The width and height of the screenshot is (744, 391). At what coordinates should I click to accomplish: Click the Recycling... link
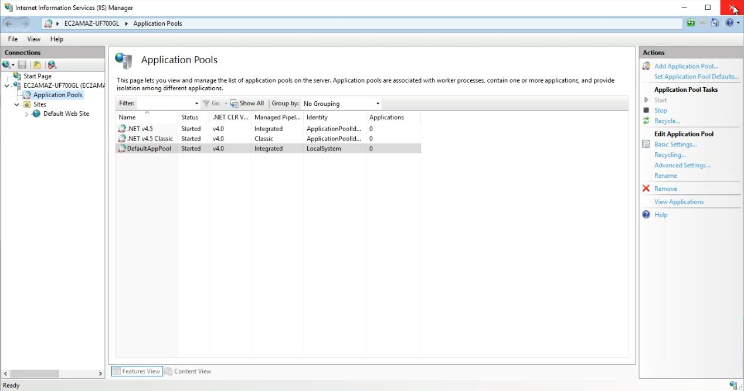coord(670,155)
